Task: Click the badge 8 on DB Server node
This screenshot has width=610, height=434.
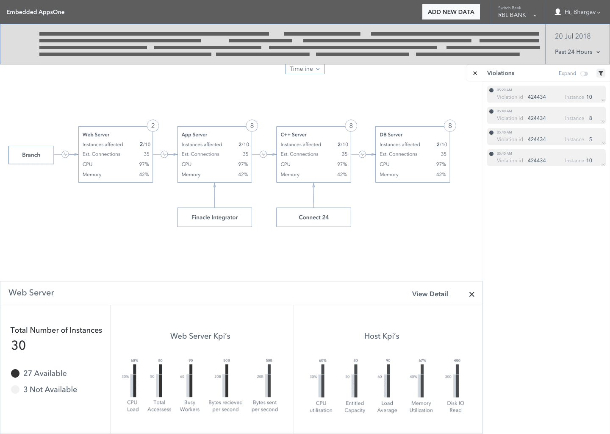Action: click(x=450, y=125)
